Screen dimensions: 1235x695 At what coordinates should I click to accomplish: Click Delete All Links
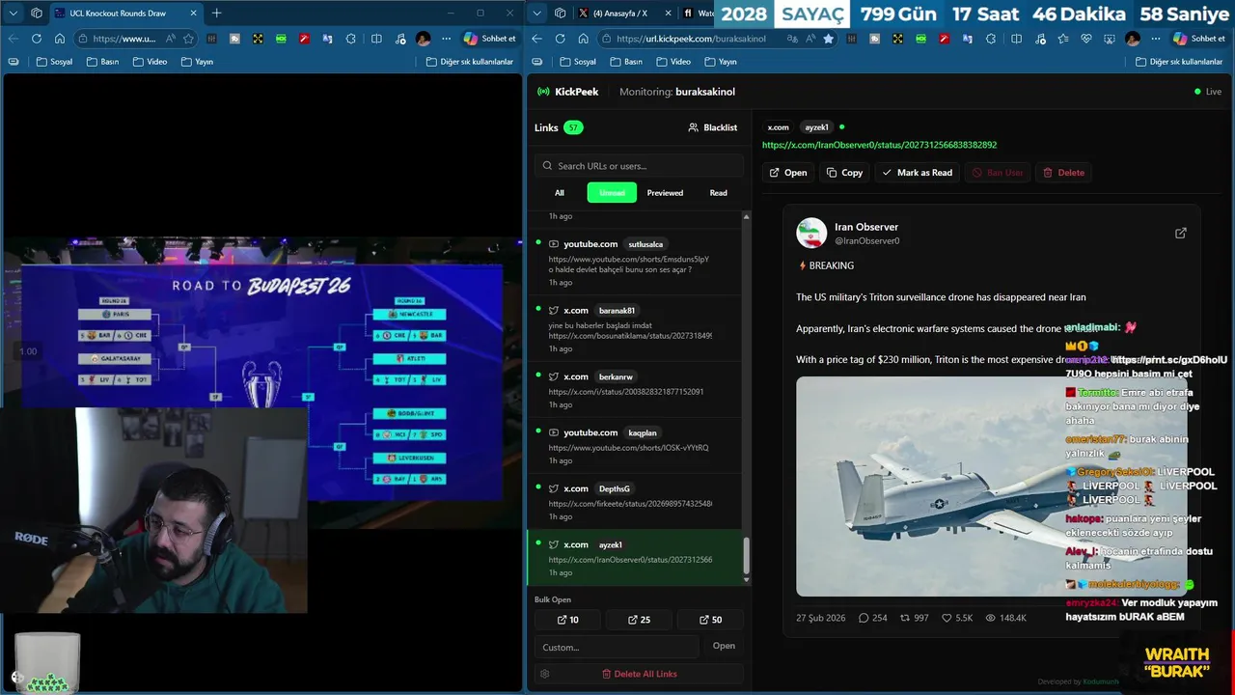639,674
